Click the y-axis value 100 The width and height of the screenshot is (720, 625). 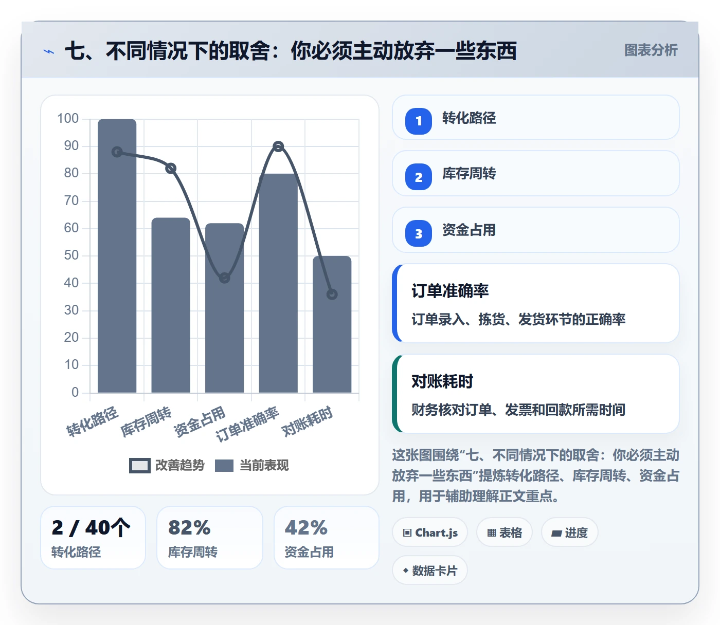tap(68, 119)
